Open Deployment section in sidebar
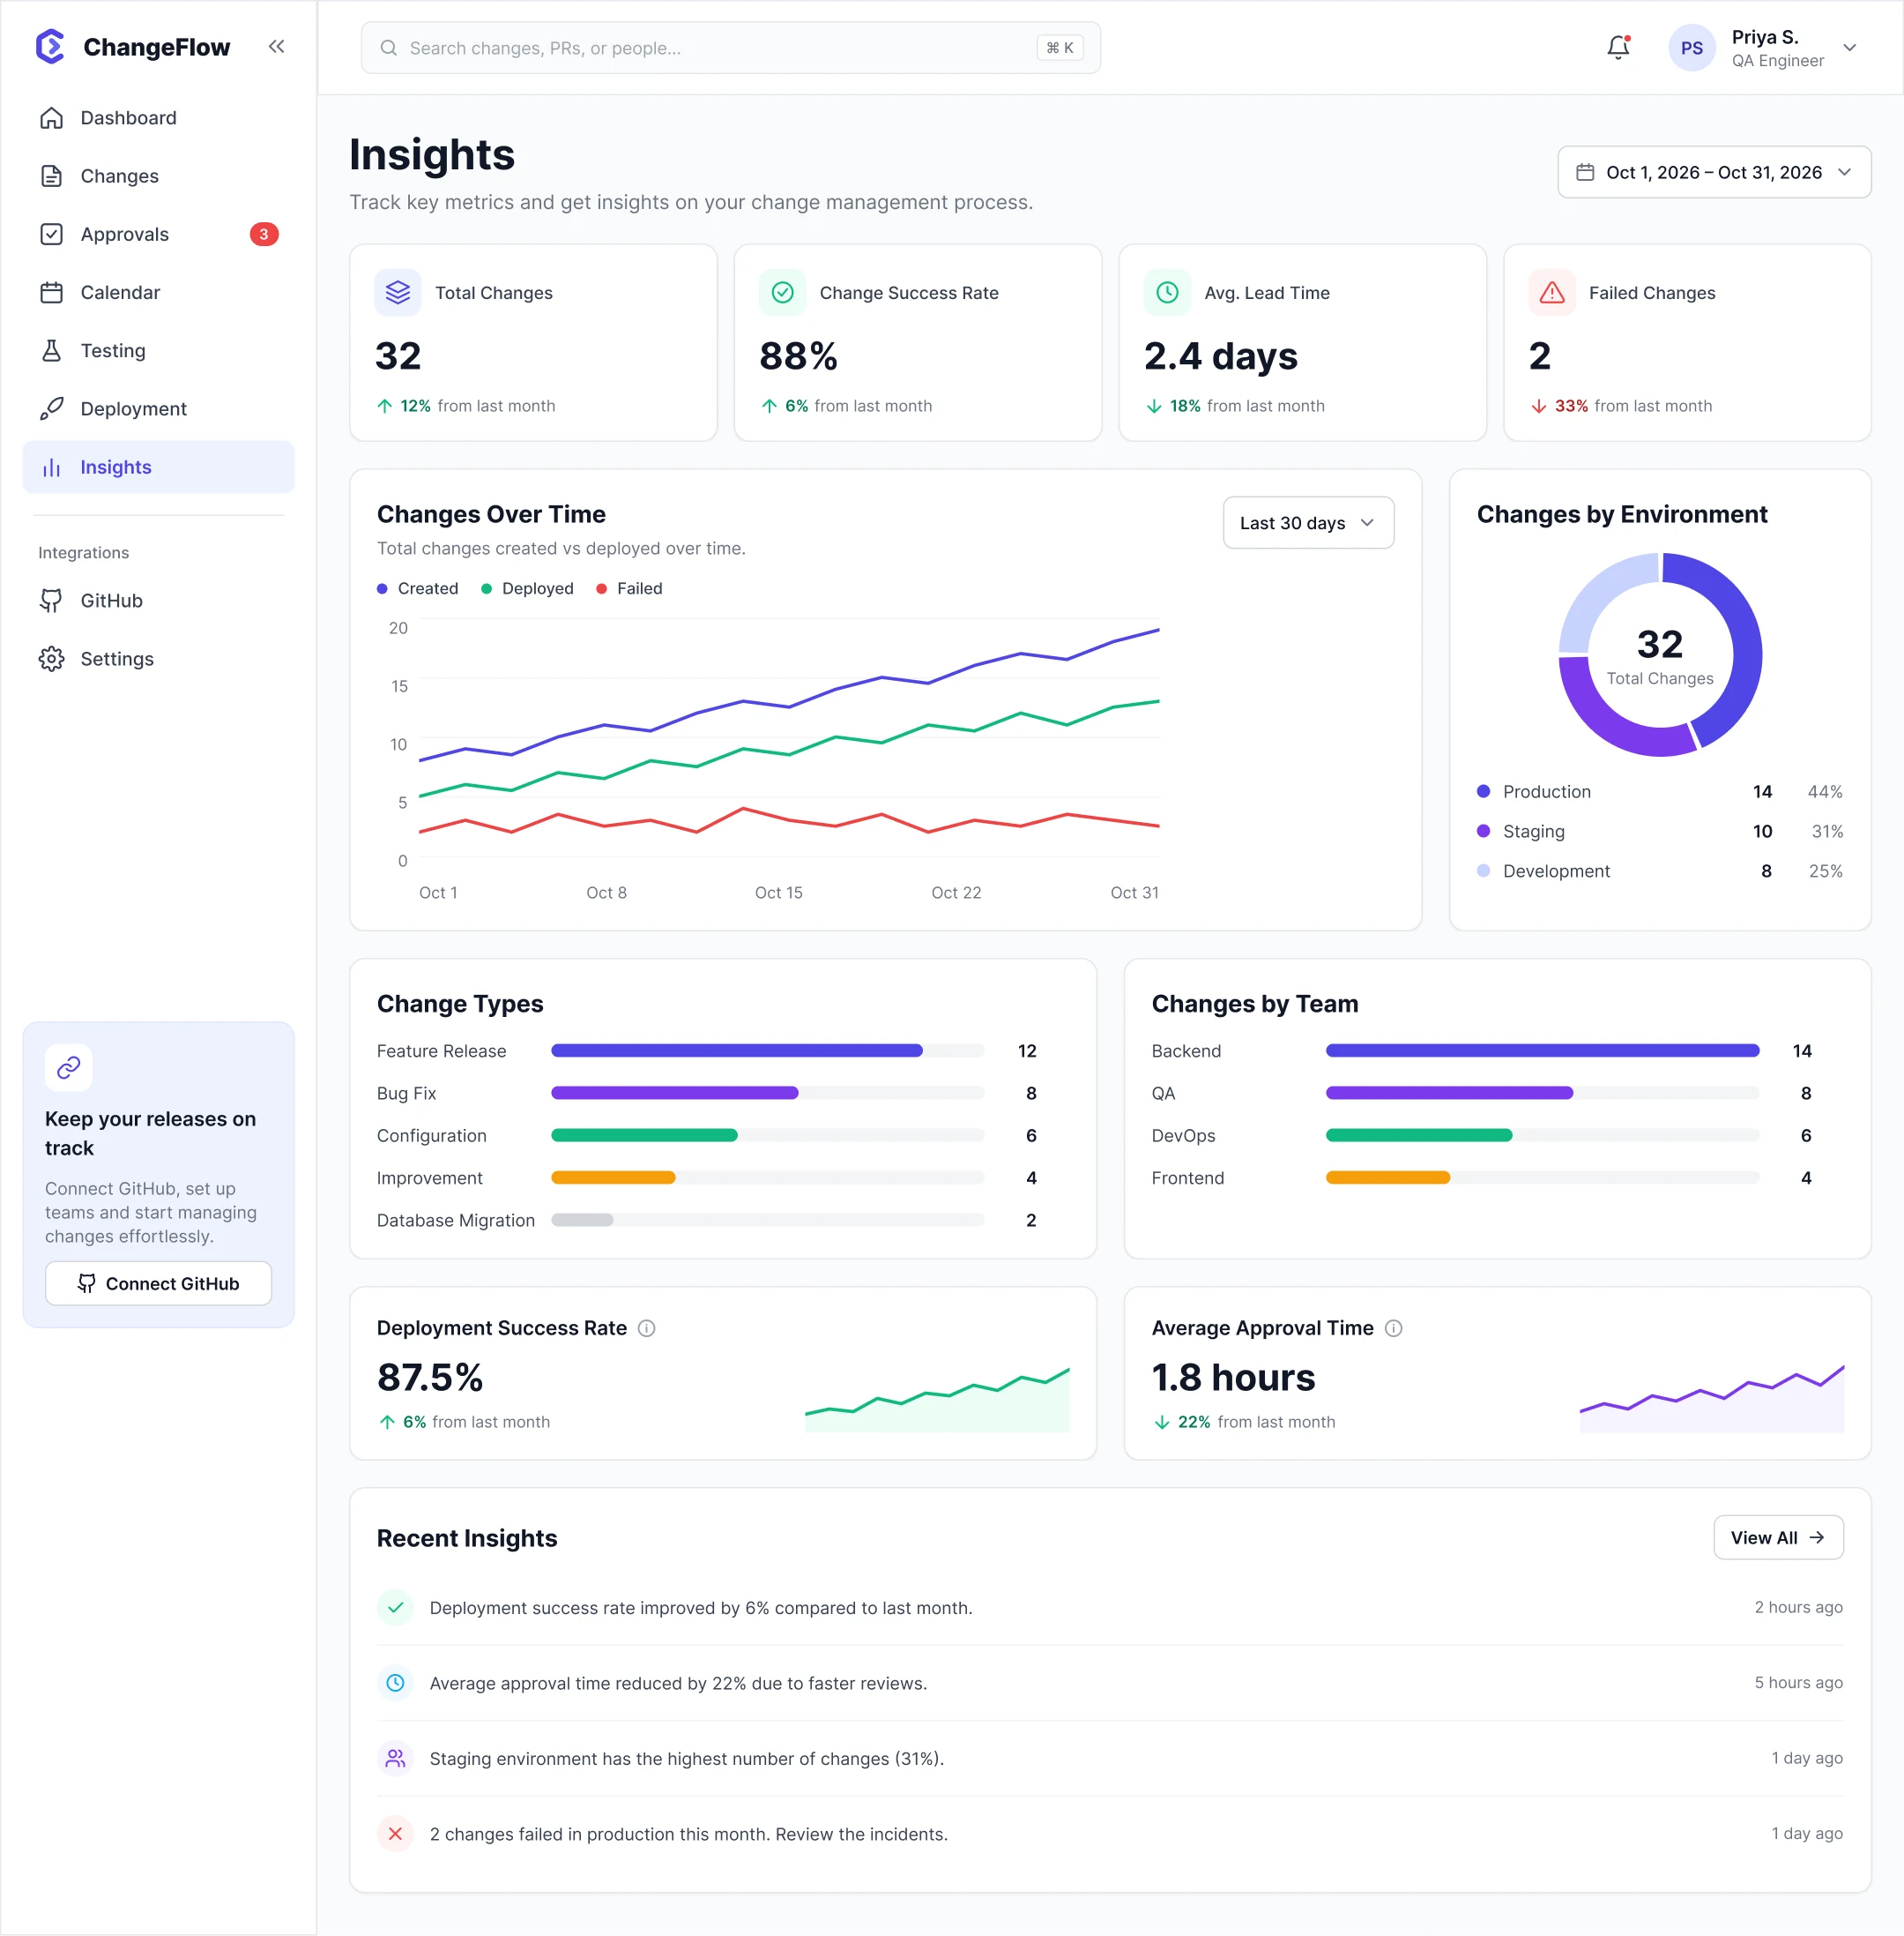The width and height of the screenshot is (1904, 1936). pos(159,409)
